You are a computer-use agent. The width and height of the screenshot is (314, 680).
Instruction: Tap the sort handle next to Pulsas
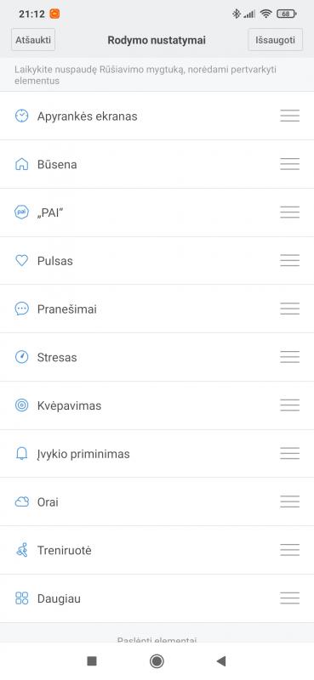click(289, 261)
